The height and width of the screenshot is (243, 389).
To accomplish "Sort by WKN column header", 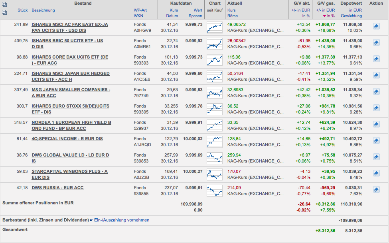I will (x=138, y=16).
